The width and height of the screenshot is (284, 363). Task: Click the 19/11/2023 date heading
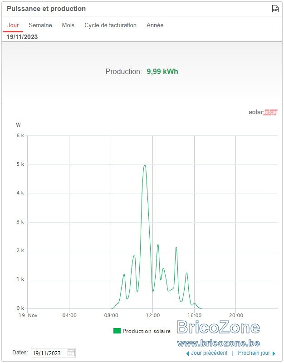[22, 37]
